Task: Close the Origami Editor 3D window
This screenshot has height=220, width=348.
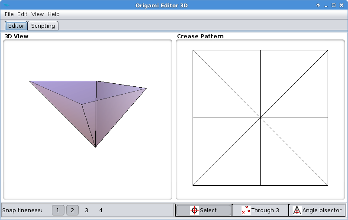Action: pos(342,5)
